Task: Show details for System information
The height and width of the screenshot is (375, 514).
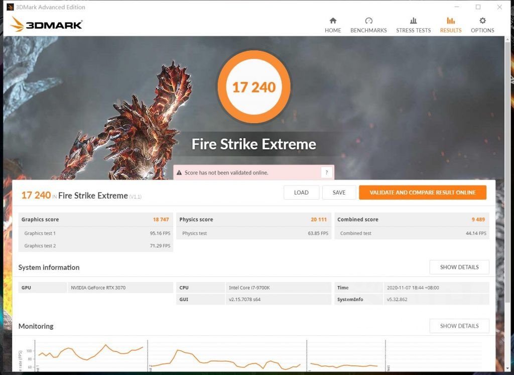Action: tap(459, 267)
